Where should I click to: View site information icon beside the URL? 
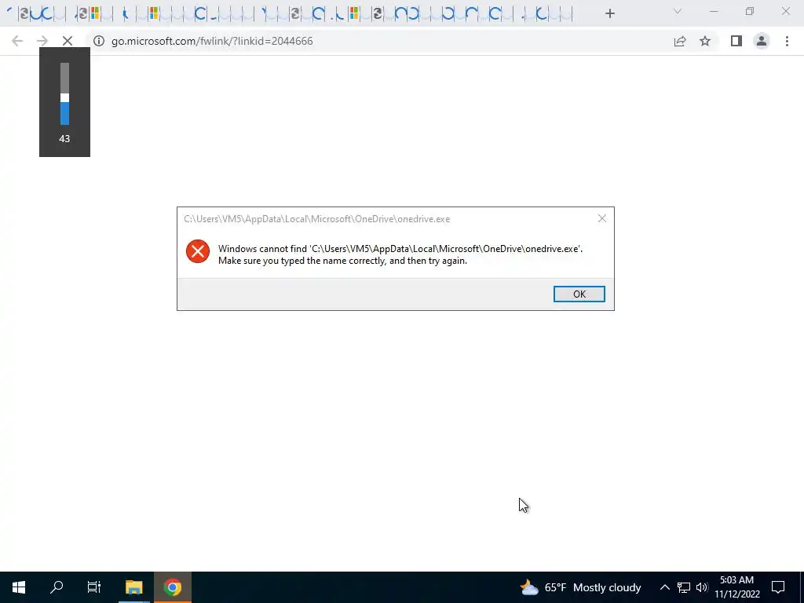(98, 41)
